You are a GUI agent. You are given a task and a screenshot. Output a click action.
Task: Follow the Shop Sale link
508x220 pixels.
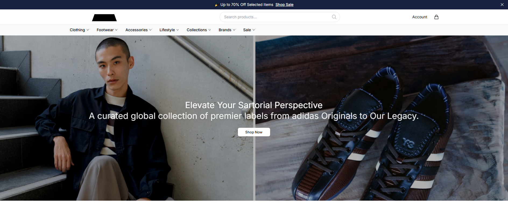pyautogui.click(x=284, y=5)
